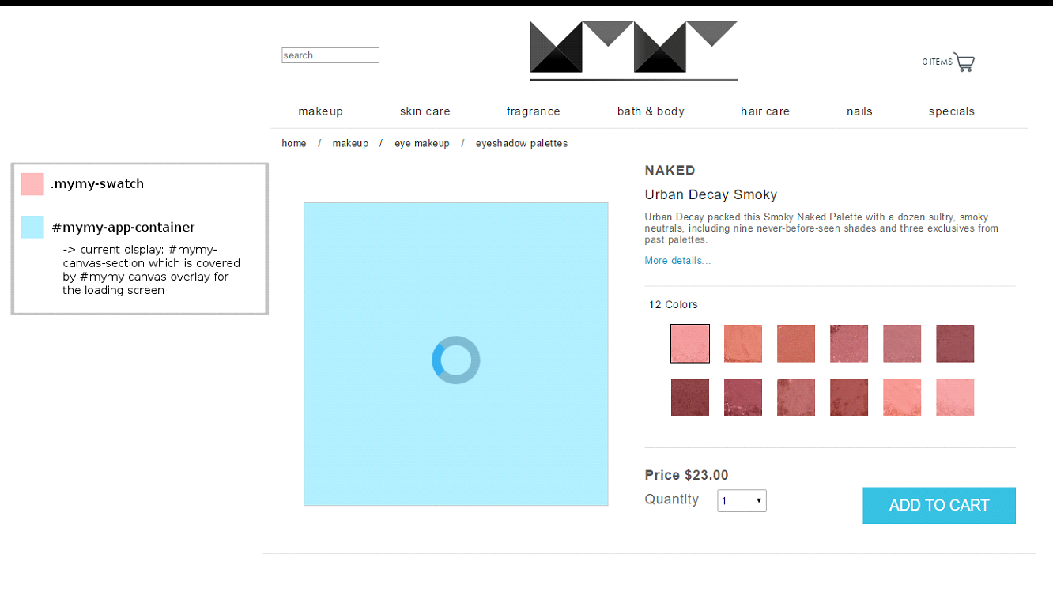Open the nails menu
The height and width of the screenshot is (603, 1053).
[859, 111]
